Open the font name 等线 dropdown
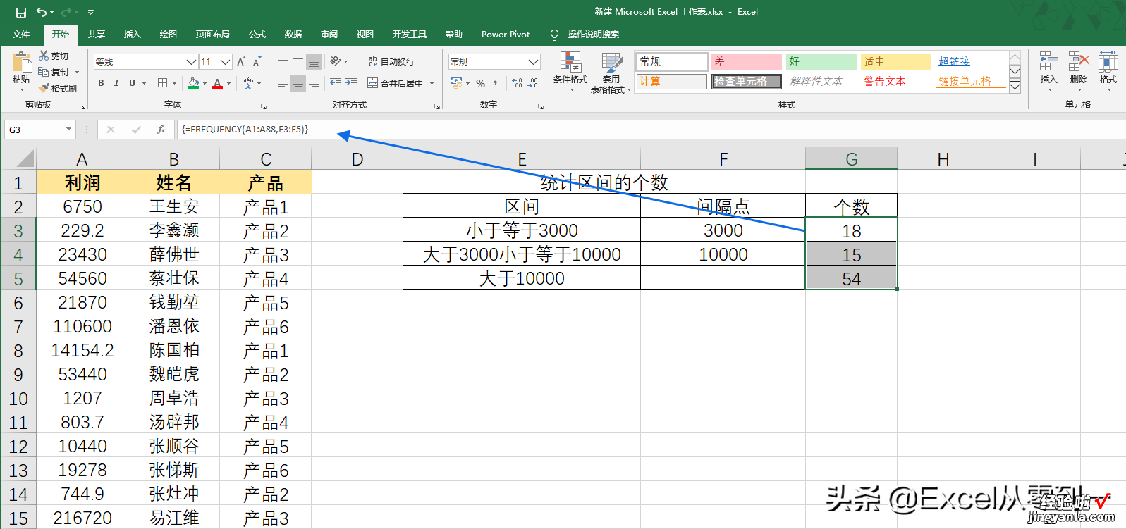The height and width of the screenshot is (529, 1126). 191,62
